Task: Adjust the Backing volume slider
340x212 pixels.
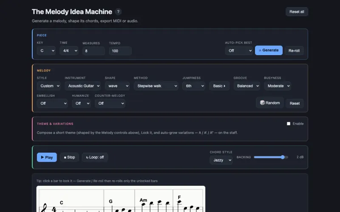Action: click(x=271, y=157)
